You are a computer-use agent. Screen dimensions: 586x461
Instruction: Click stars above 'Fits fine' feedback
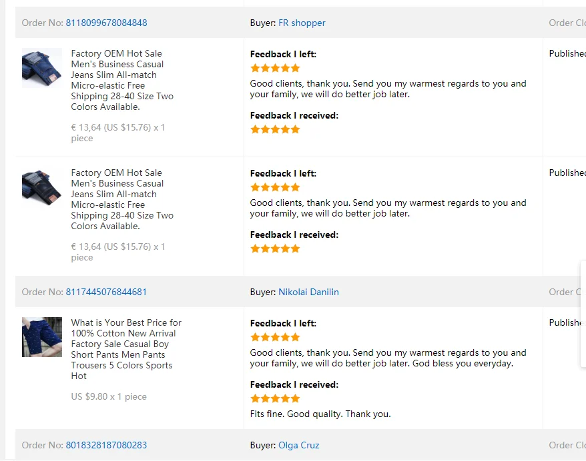pos(275,398)
